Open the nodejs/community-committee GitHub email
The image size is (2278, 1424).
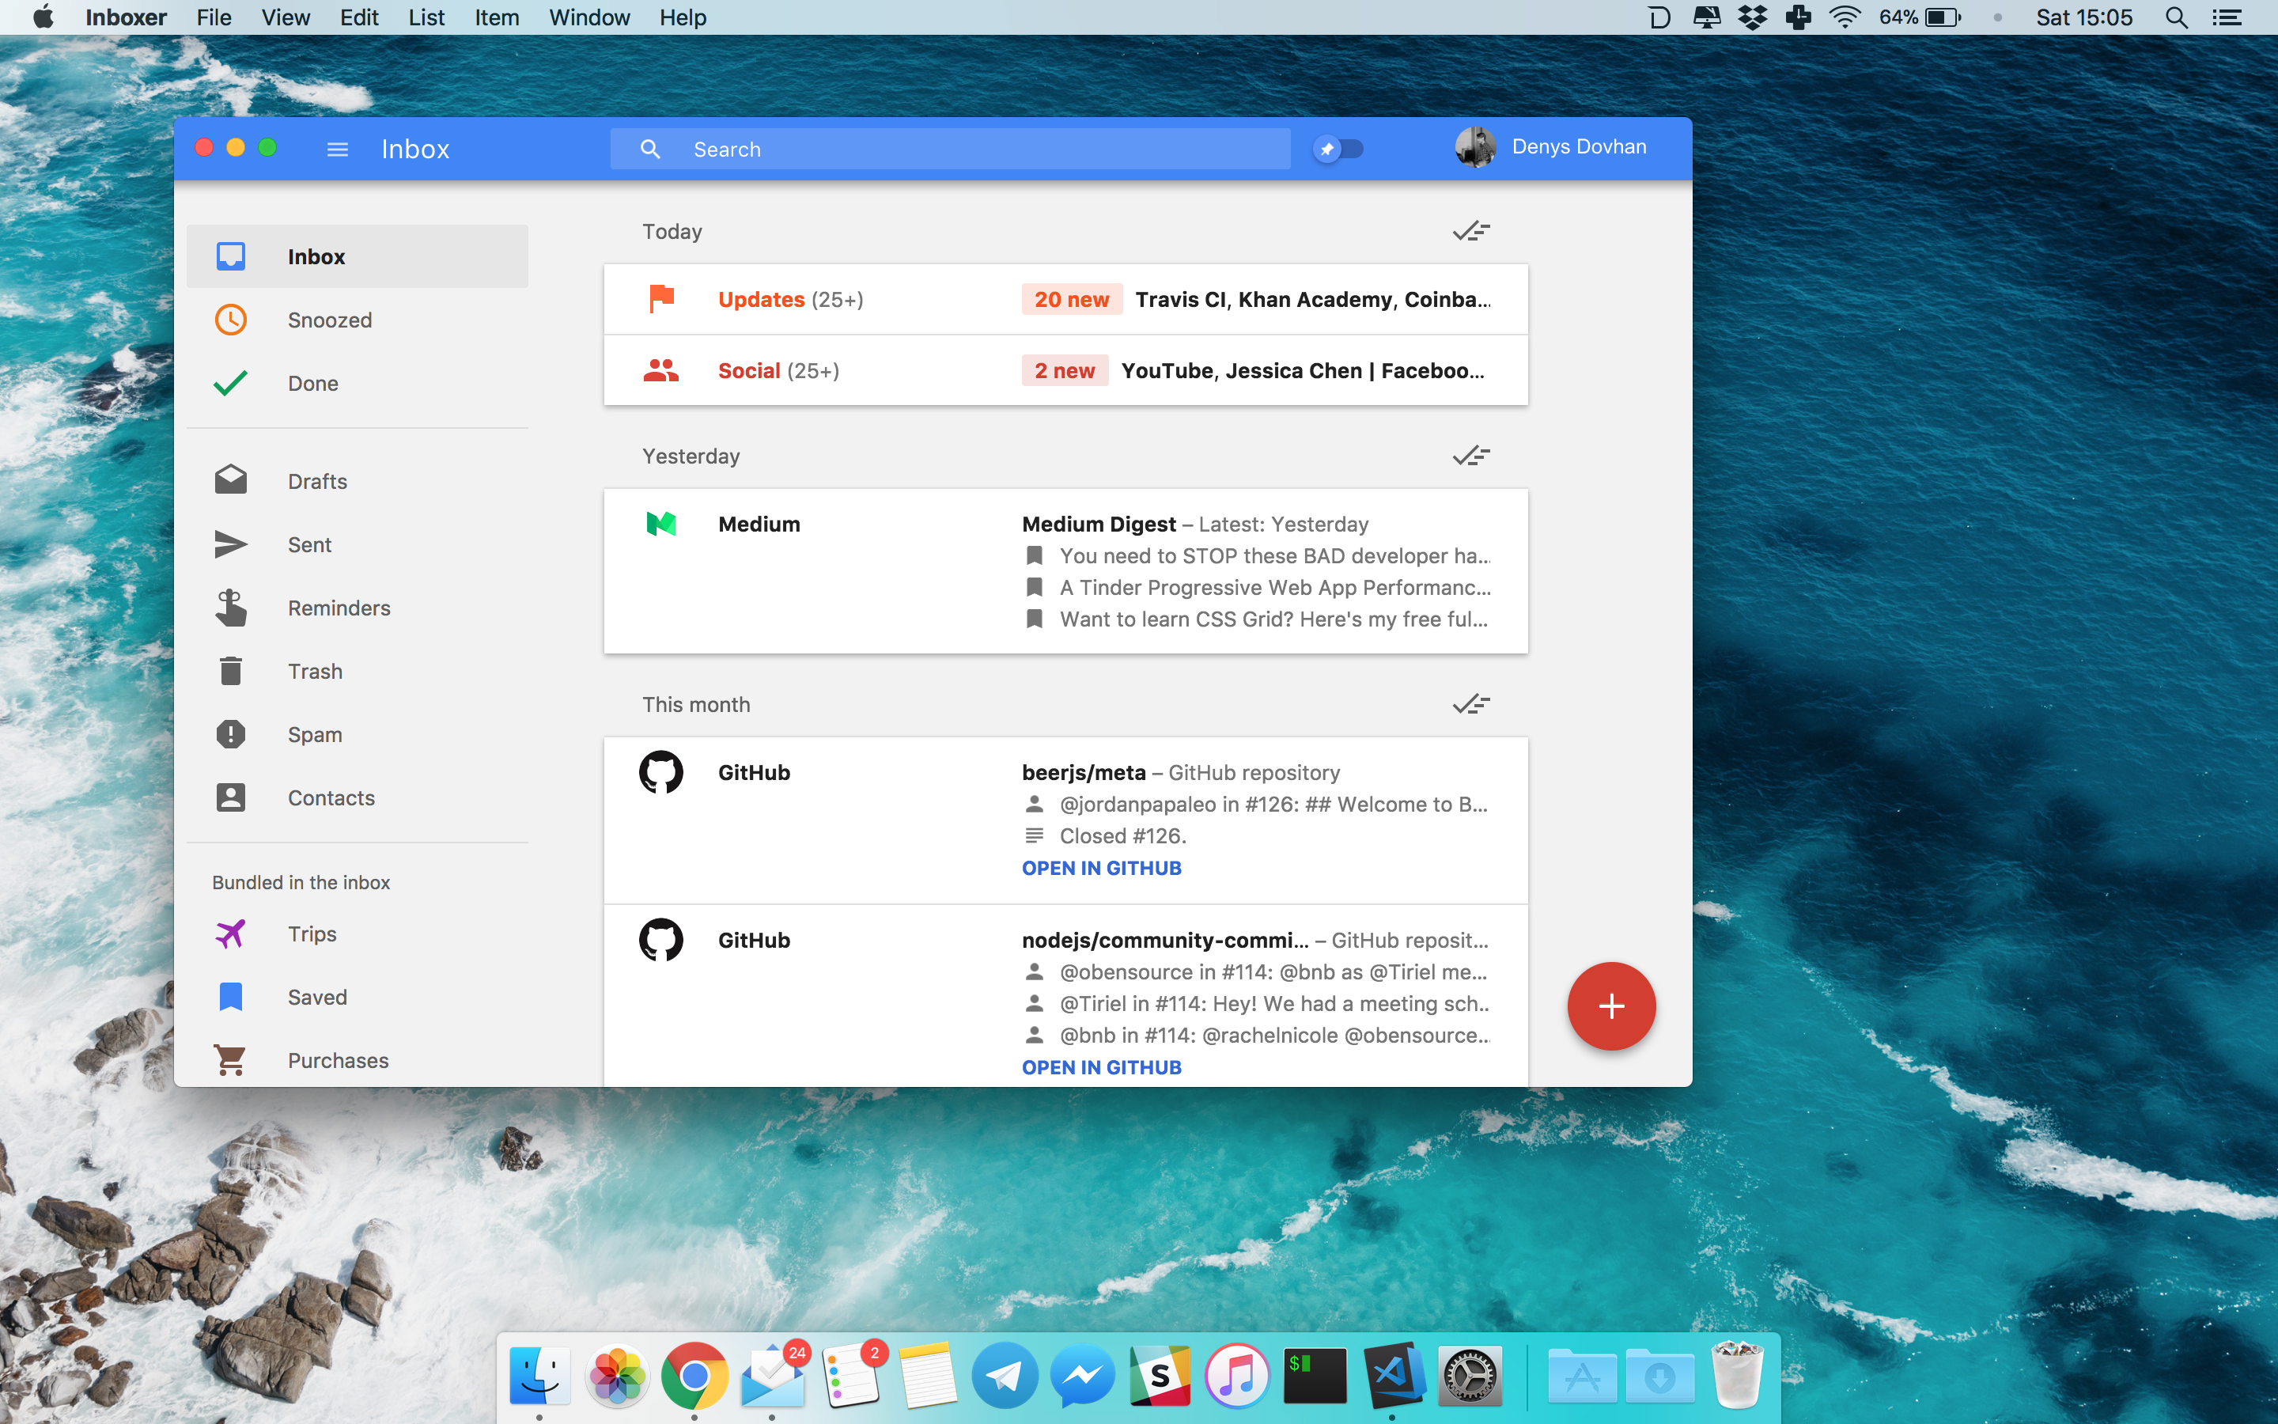coord(1065,997)
